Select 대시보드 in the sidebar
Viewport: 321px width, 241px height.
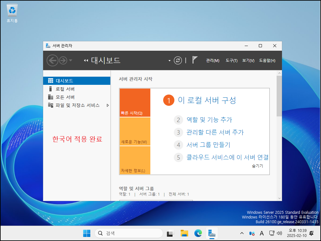click(77, 81)
